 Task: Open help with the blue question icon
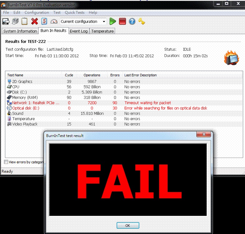pyautogui.click(x=132, y=21)
